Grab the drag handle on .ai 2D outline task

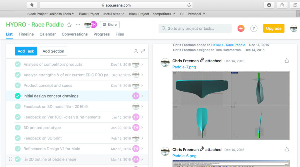tap(10, 159)
